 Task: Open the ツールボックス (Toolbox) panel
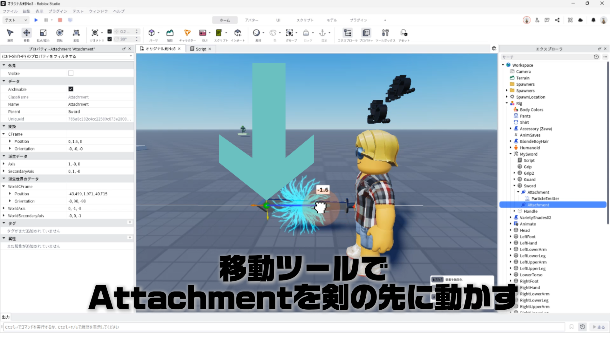pos(385,33)
